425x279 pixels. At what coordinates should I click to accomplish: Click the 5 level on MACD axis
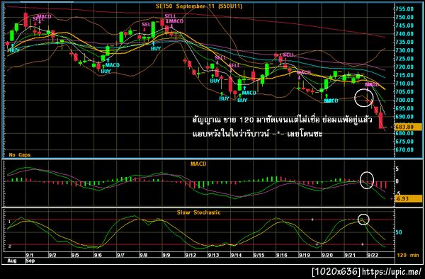coord(397,169)
